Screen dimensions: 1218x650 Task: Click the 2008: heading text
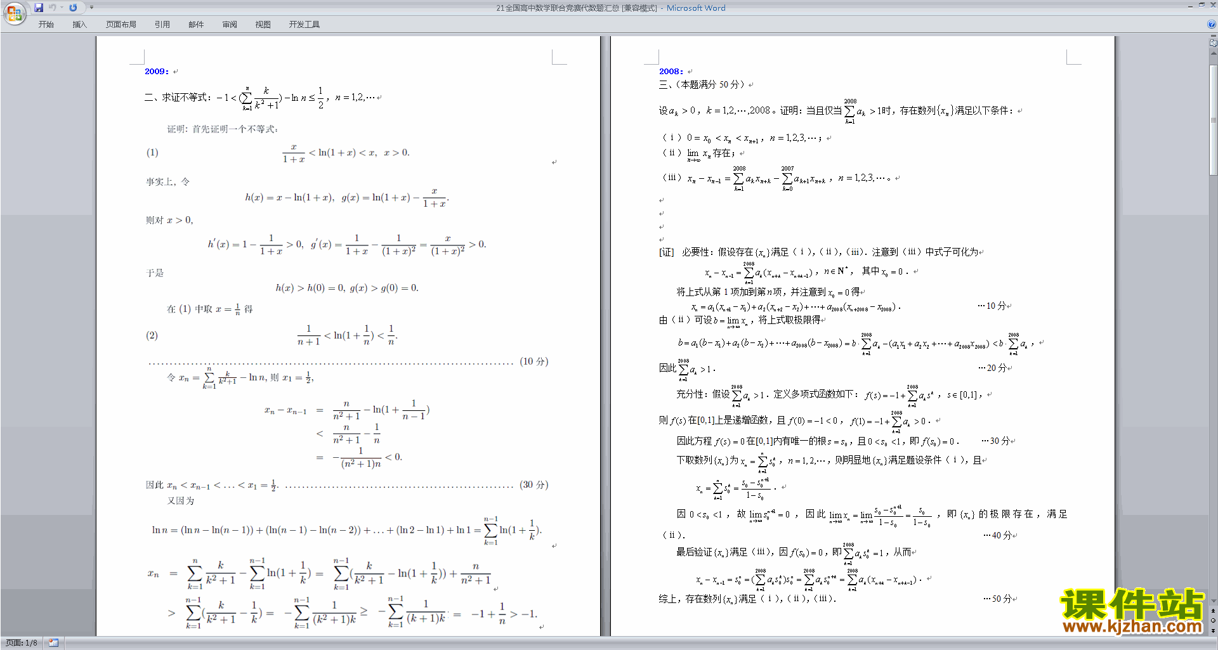(671, 72)
